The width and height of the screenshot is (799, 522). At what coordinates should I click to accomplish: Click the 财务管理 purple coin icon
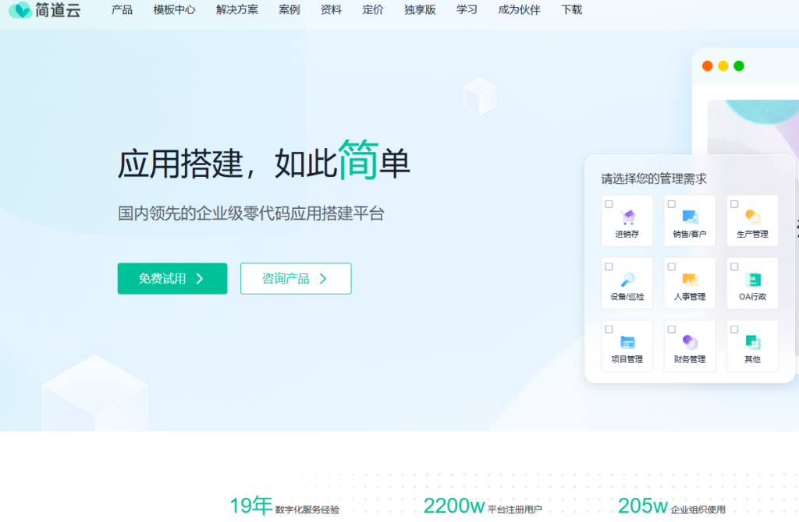pyautogui.click(x=690, y=342)
